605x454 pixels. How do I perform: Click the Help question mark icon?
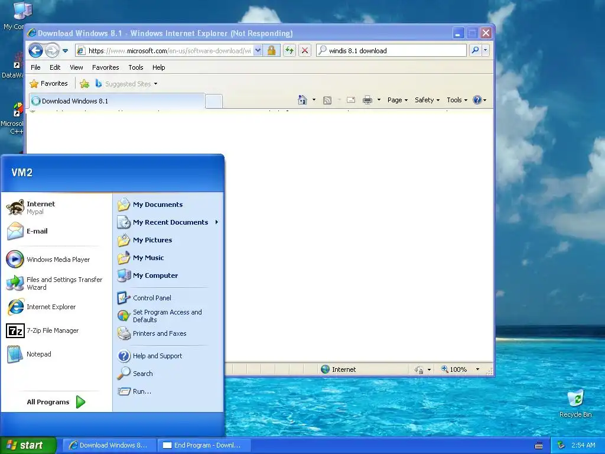(x=477, y=100)
